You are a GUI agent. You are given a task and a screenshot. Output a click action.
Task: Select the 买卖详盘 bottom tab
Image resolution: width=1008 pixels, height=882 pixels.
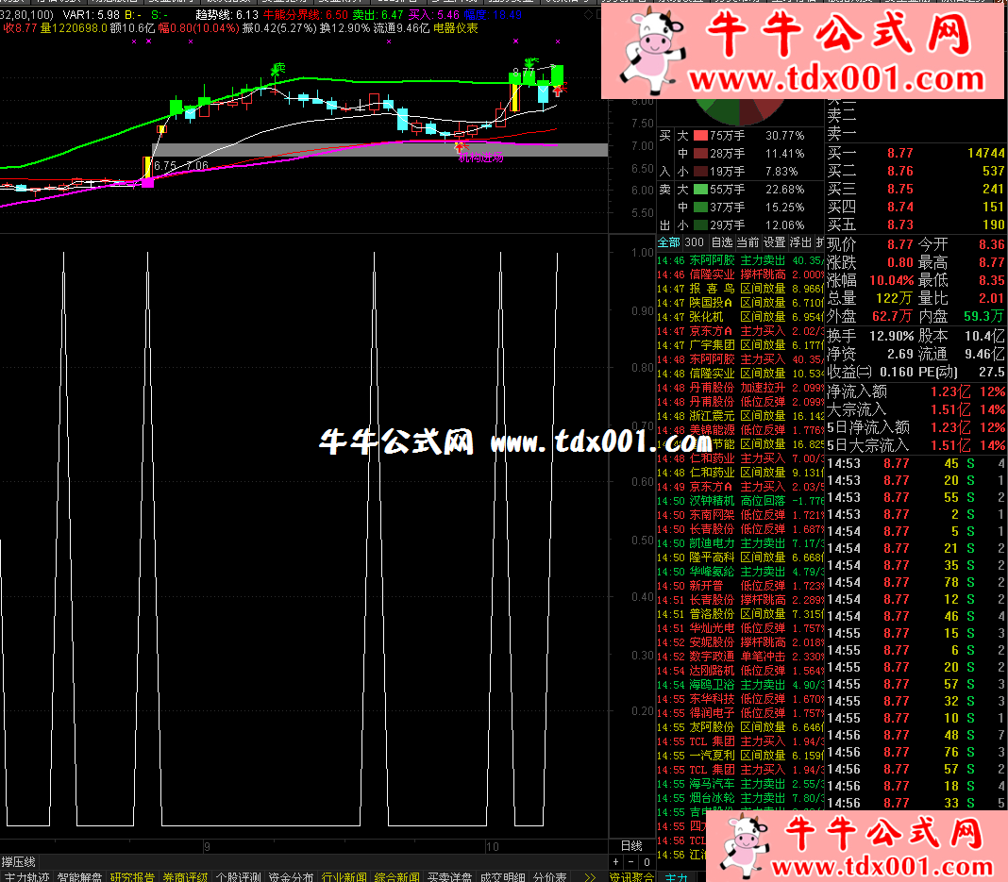click(450, 877)
